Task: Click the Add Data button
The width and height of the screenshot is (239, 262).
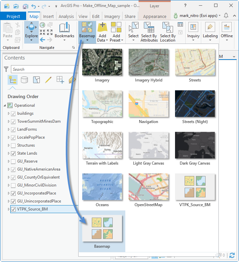Action: 102,32
